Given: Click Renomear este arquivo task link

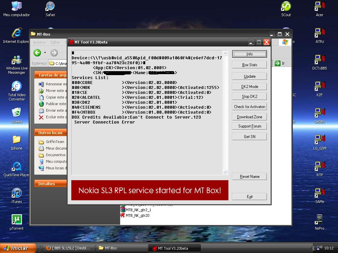Looking at the screenshot, I should 52,84.
